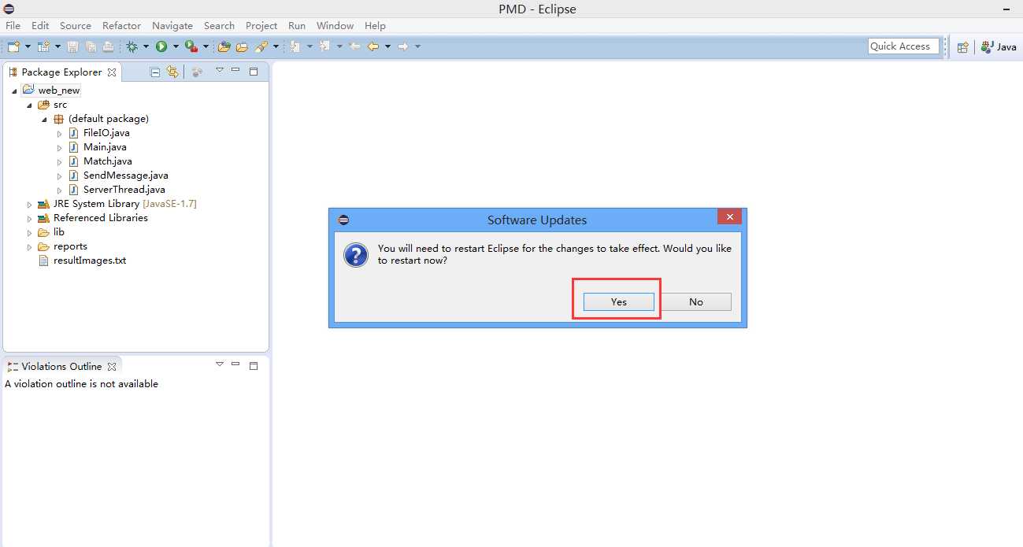Open the Run configurations dropdown arrow
This screenshot has height=547, width=1023.
[176, 46]
